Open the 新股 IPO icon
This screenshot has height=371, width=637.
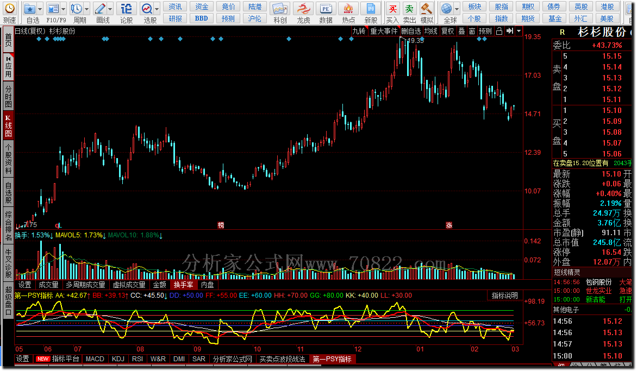tap(371, 9)
